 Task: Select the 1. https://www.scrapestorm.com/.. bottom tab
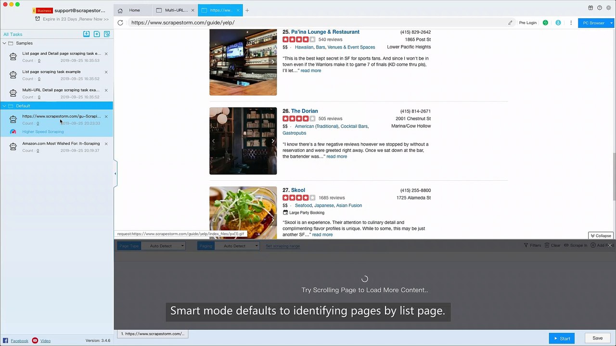pos(152,334)
